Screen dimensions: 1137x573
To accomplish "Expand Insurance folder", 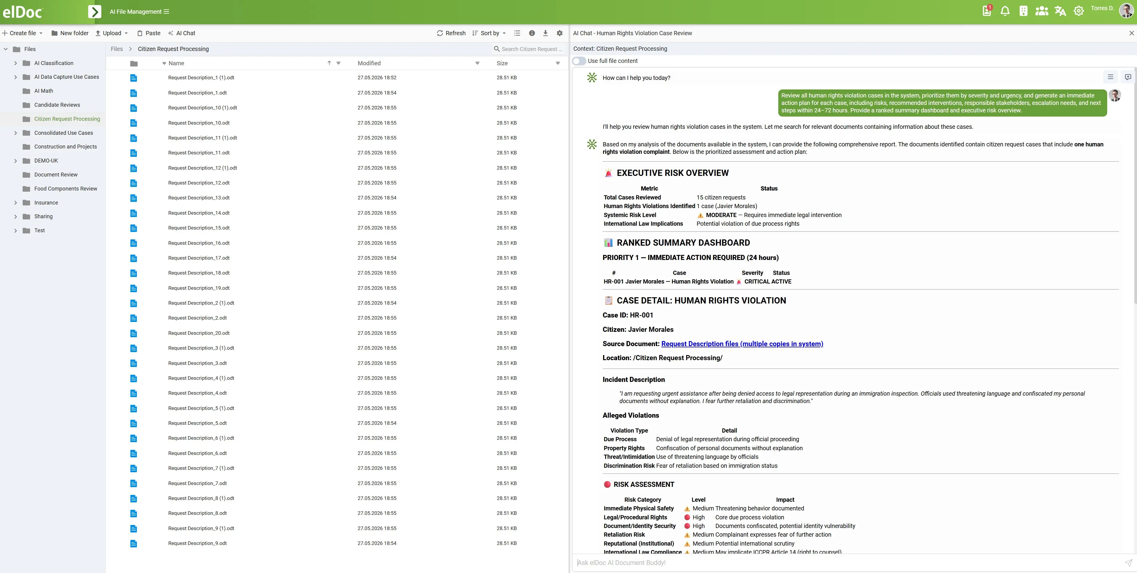I will pyautogui.click(x=15, y=203).
